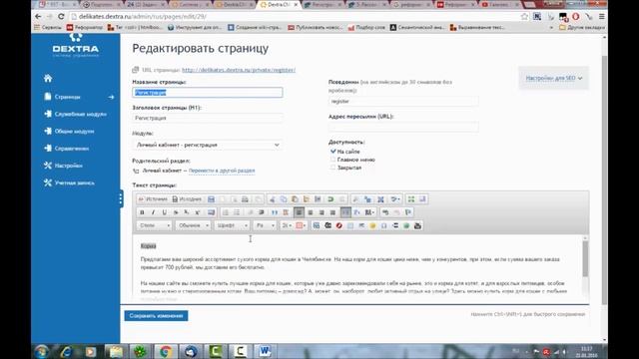Image resolution: width=639 pixels, height=359 pixels.
Task: Select the active align-left icon
Action: (299, 212)
